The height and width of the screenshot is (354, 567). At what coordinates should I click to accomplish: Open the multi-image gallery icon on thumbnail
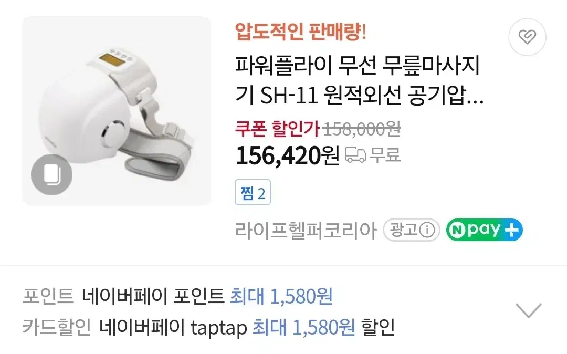click(x=51, y=175)
